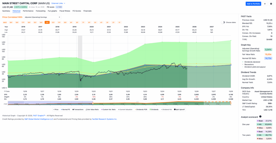Switch to the Performance tab
Image resolution: width=276 pixels, height=143 pixels.
[28, 11]
